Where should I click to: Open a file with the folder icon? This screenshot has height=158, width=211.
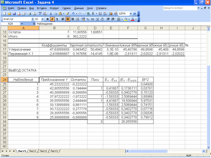point(9,14)
